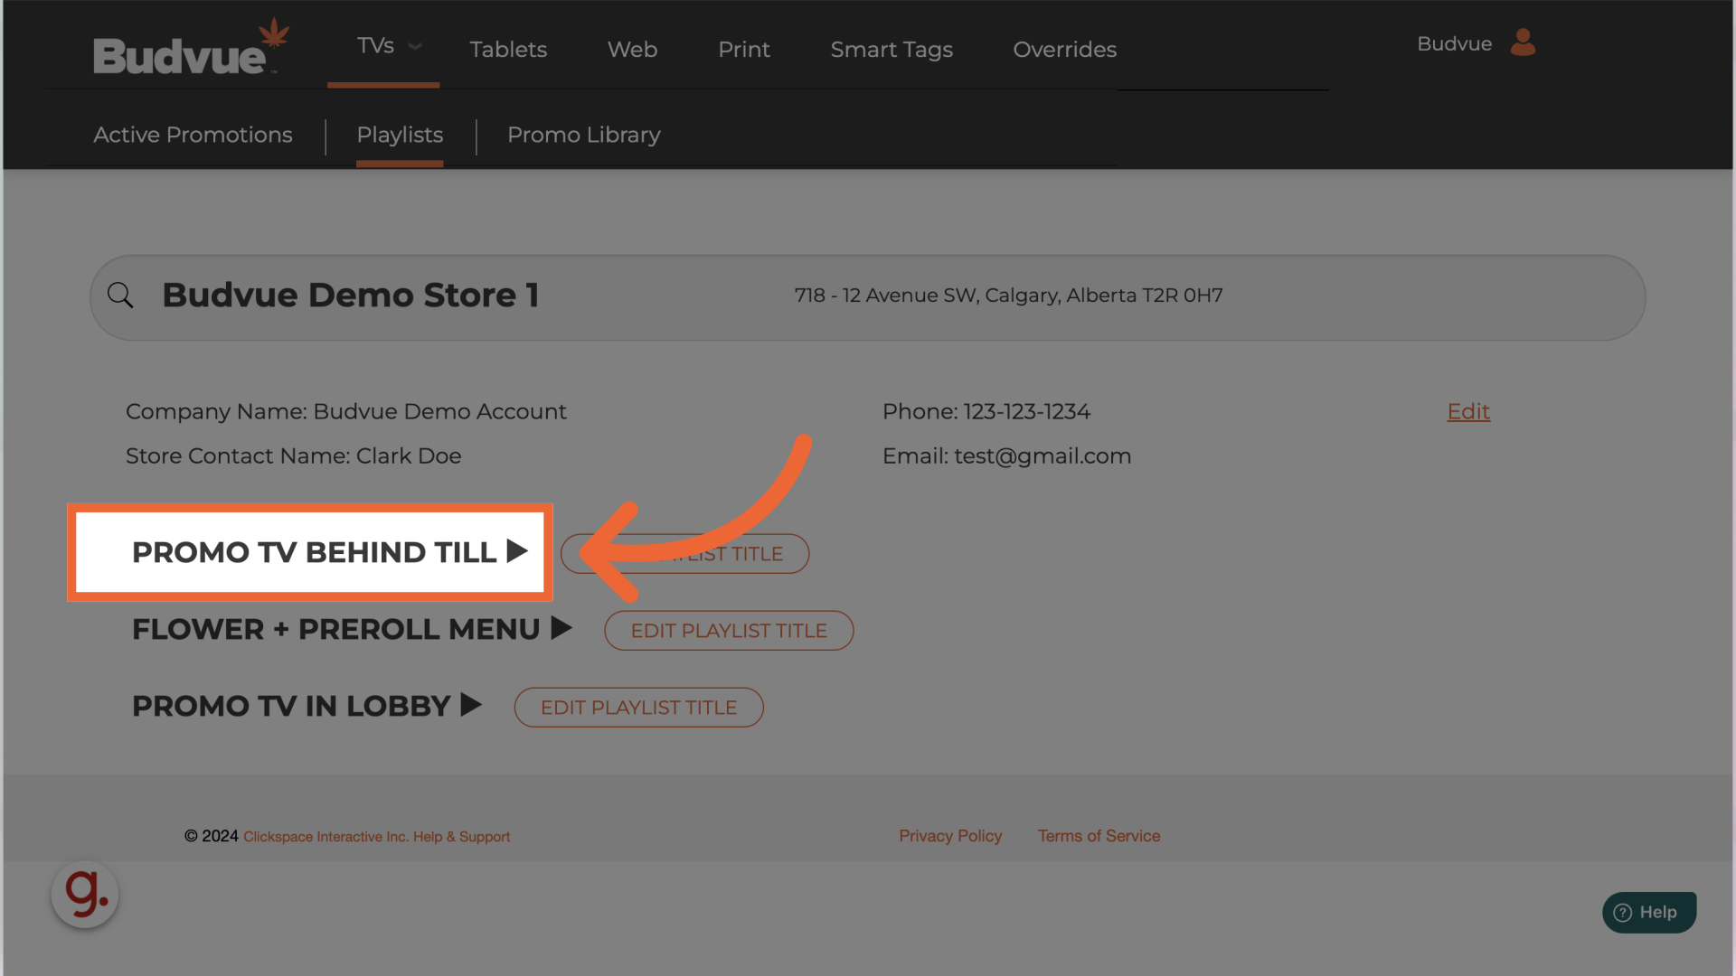
Task: Switch to Promo Library tab
Action: [x=583, y=135]
